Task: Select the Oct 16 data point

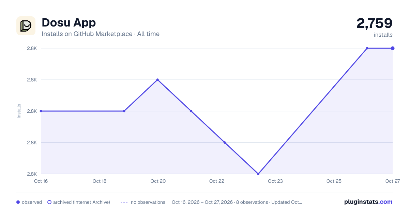Action: (x=41, y=111)
